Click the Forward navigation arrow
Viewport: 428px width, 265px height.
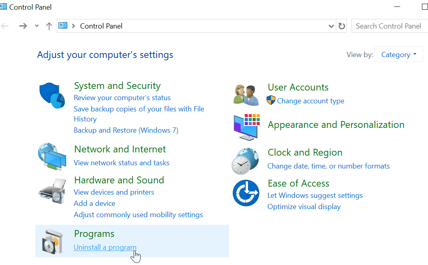pos(23,26)
